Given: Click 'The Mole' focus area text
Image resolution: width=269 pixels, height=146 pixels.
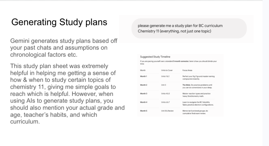Looking at the screenshot, I should [186, 85].
